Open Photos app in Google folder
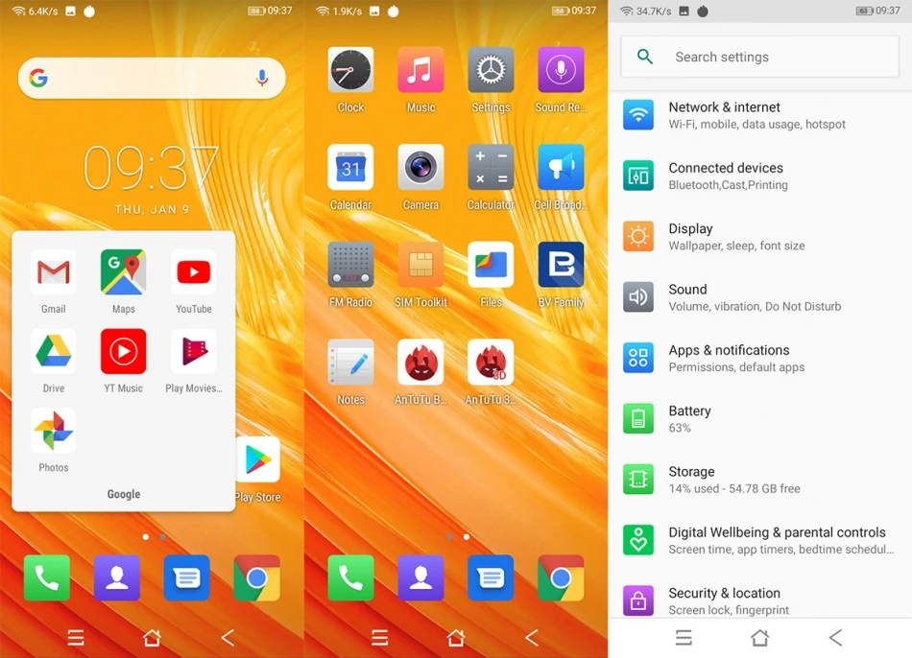Viewport: 912px width, 658px height. [x=54, y=431]
